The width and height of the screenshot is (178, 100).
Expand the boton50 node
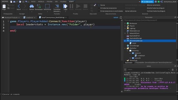pos(130,58)
